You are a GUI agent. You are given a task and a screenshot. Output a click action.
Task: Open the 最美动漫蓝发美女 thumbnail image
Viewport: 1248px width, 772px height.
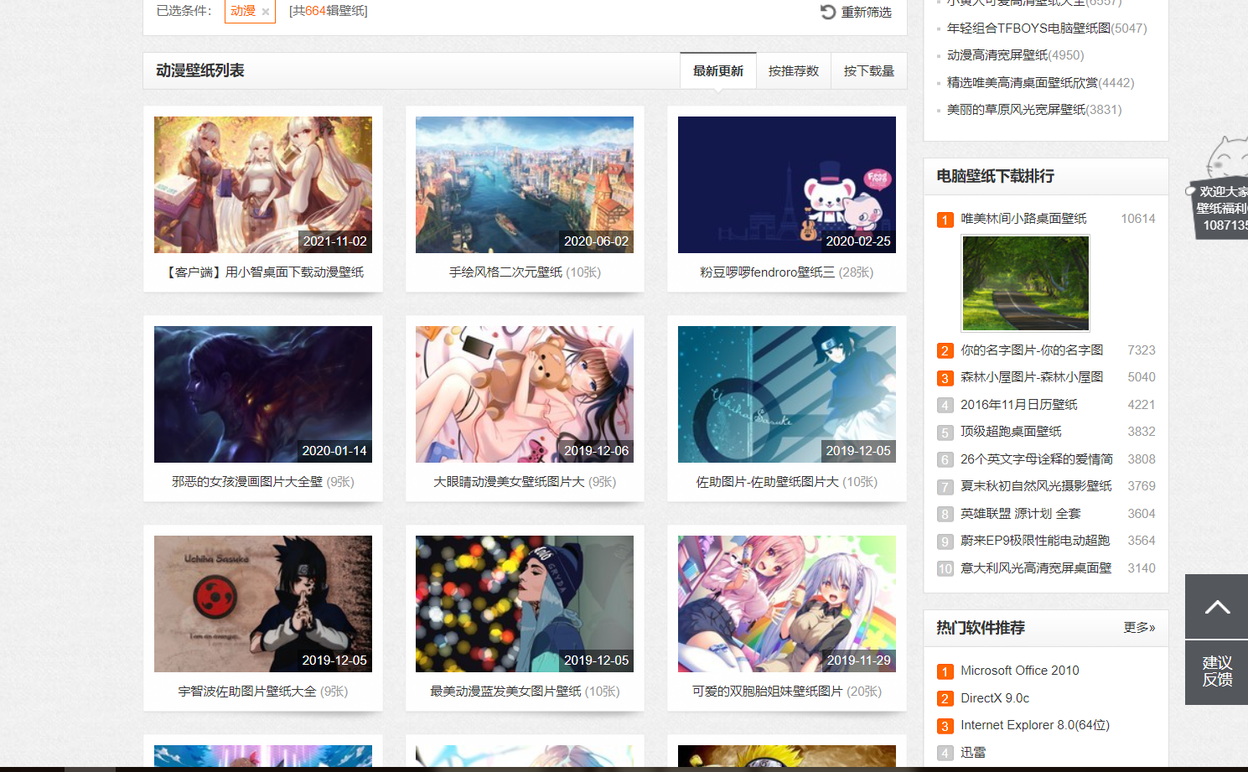[x=525, y=604]
